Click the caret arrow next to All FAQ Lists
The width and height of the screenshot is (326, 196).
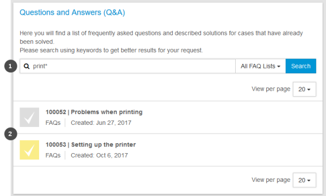pos(279,67)
